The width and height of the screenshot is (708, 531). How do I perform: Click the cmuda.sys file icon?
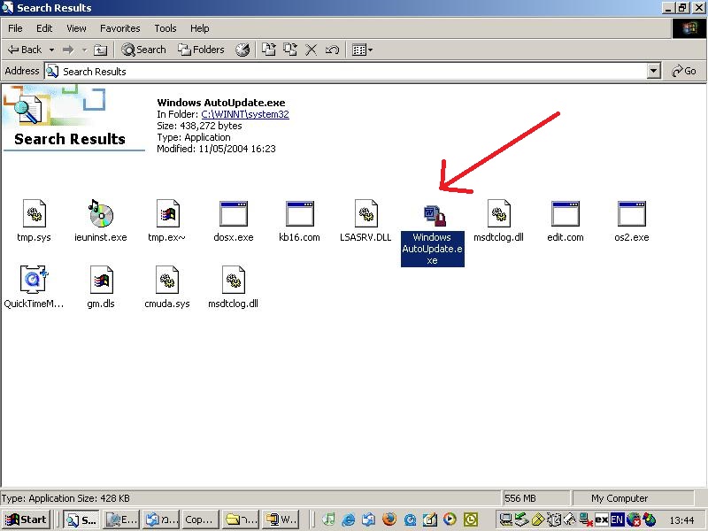tap(167, 280)
